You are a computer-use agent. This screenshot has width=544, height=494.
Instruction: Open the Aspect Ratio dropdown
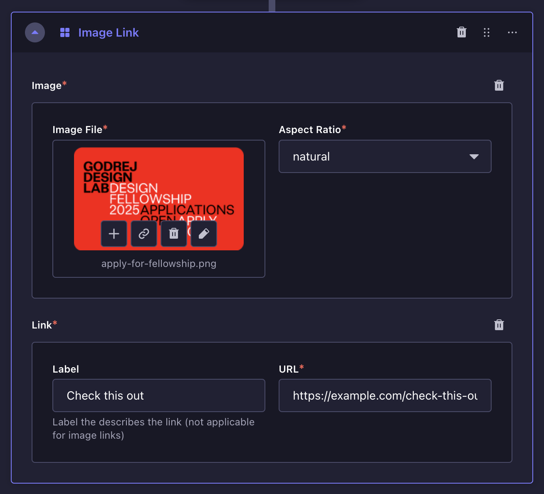click(385, 156)
